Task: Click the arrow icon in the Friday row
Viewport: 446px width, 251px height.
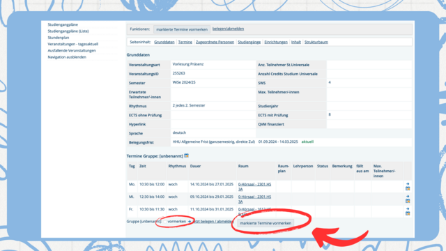Action: [x=408, y=209]
